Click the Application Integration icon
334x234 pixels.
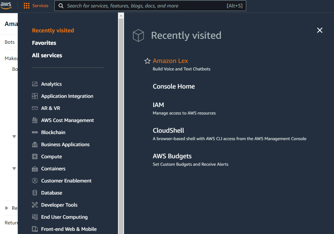pos(35,96)
